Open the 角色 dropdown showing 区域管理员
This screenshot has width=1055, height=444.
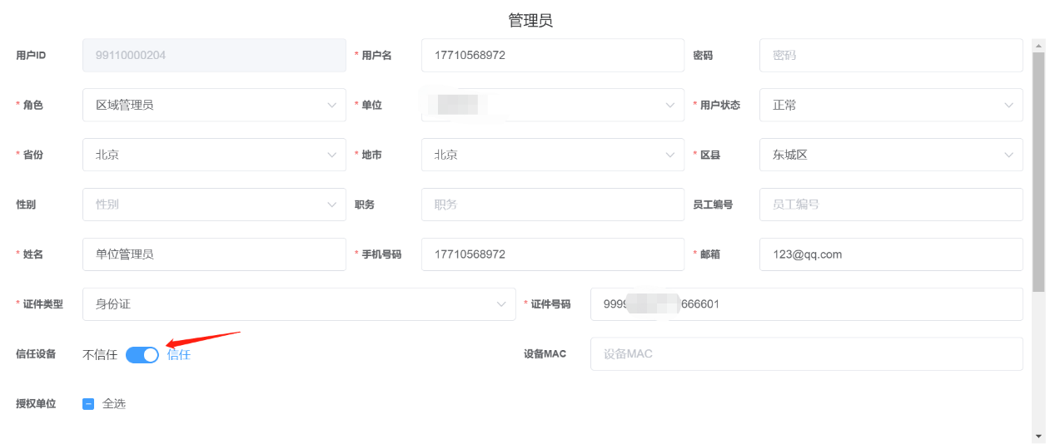[214, 106]
